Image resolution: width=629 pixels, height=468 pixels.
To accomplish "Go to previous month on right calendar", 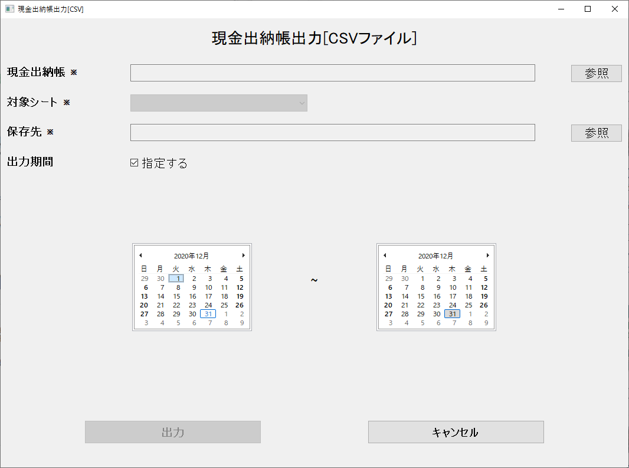I will (x=385, y=255).
